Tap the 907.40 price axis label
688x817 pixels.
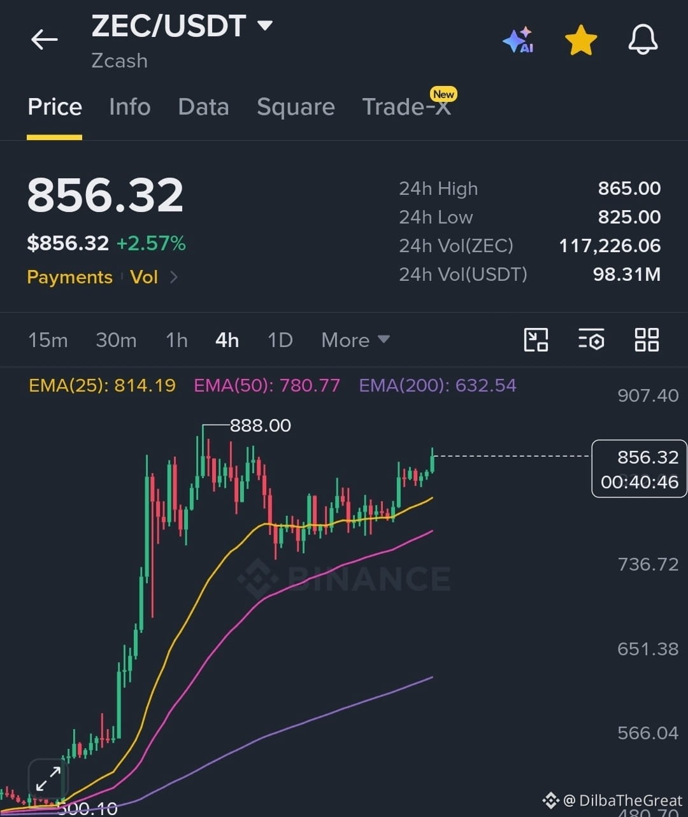(648, 395)
